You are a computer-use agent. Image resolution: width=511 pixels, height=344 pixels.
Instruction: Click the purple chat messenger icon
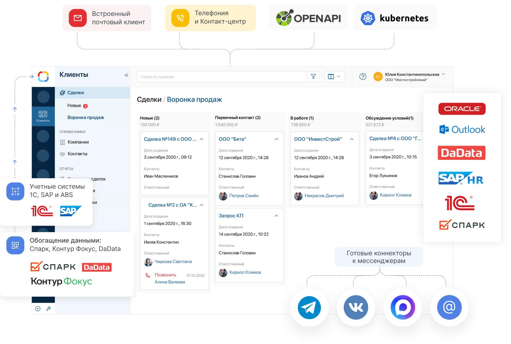click(x=403, y=308)
